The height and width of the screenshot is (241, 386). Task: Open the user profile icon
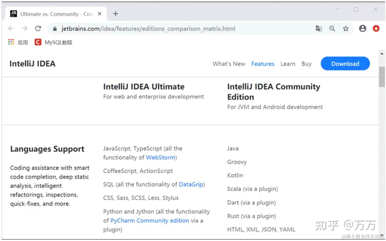tap(362, 28)
